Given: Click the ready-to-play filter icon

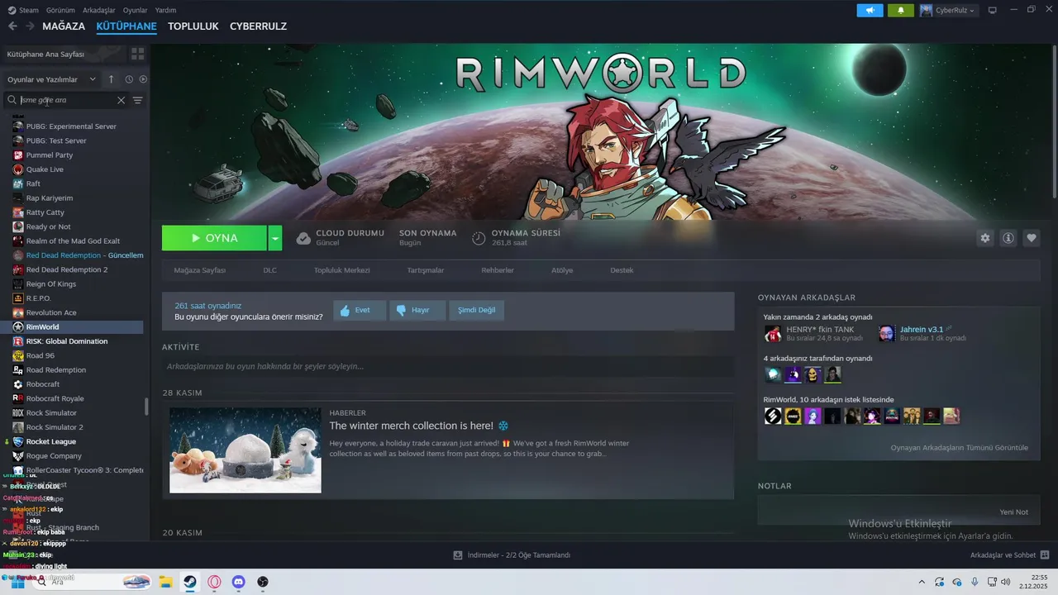Looking at the screenshot, I should (x=143, y=79).
